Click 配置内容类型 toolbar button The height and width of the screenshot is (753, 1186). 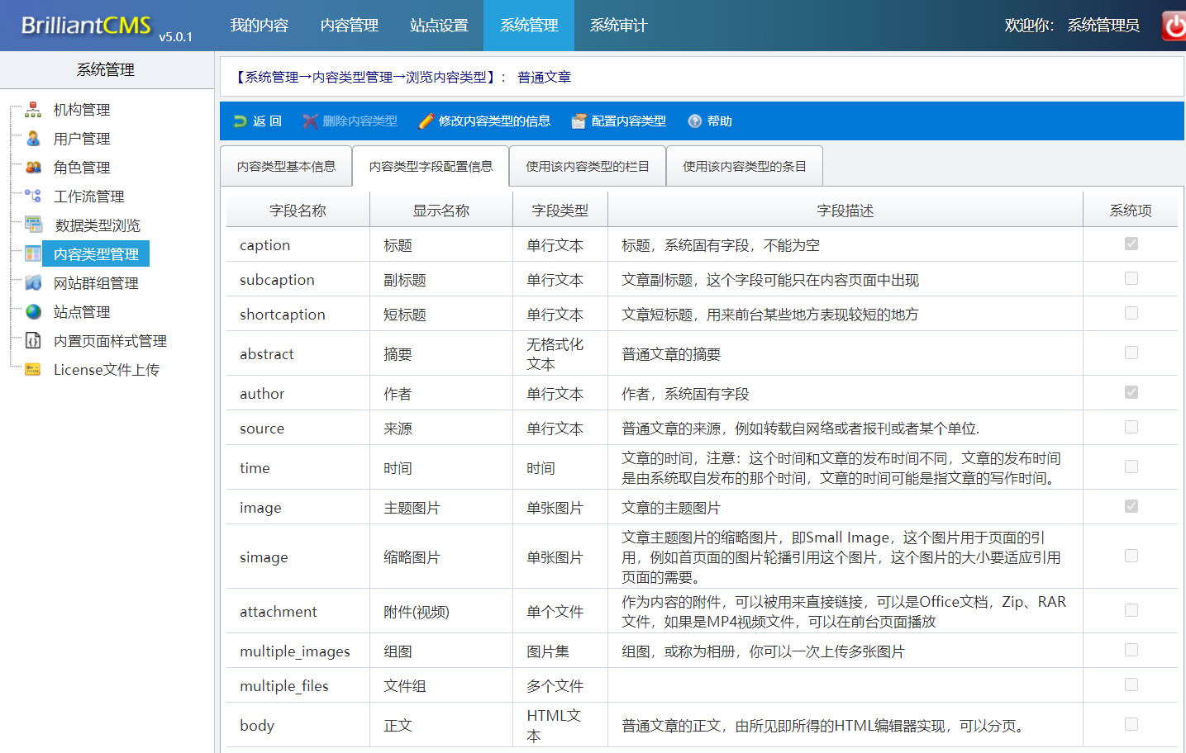click(x=619, y=121)
